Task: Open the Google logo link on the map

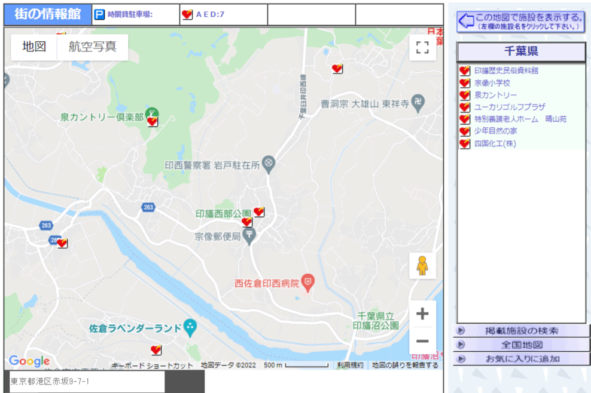Action: pyautogui.click(x=29, y=361)
